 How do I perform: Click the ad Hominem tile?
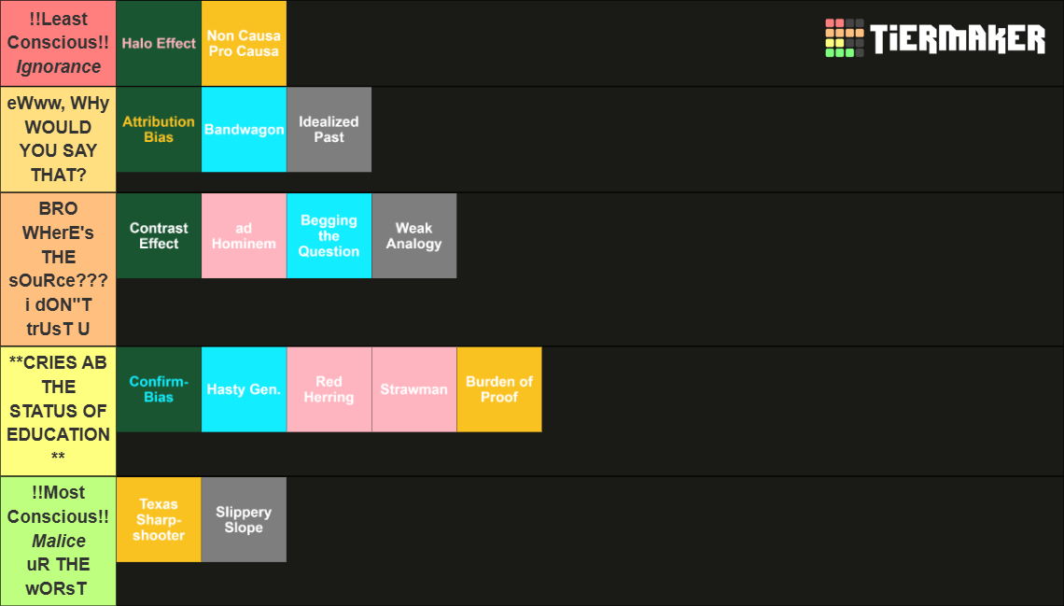(244, 235)
